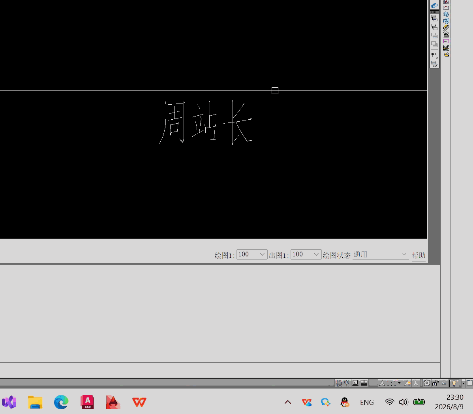Click the command line input area
The width and height of the screenshot is (473, 414).
point(220,370)
